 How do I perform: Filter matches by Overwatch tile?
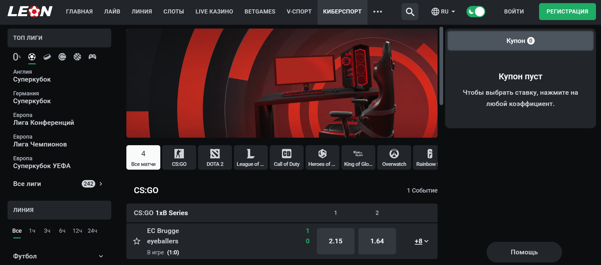pos(394,157)
